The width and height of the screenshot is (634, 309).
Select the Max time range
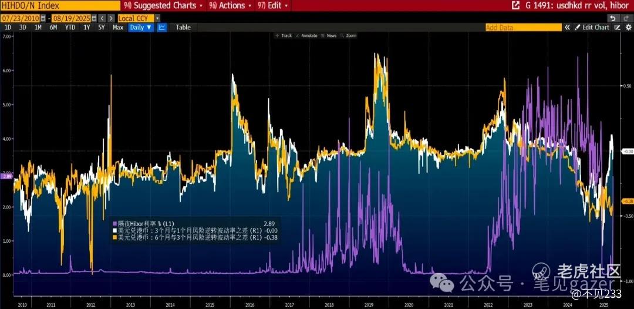[x=118, y=27]
